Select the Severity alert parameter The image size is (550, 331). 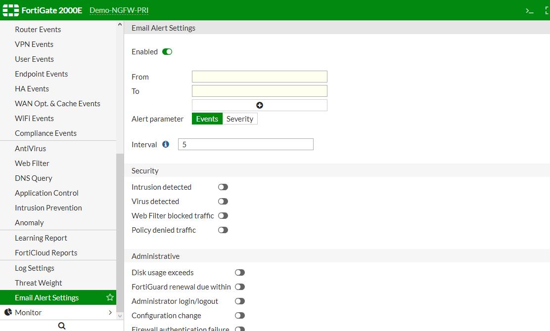pos(240,119)
